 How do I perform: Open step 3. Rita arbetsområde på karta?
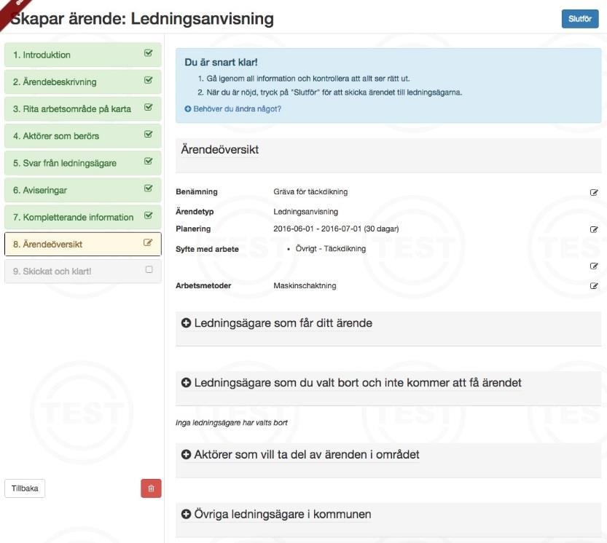83,109
